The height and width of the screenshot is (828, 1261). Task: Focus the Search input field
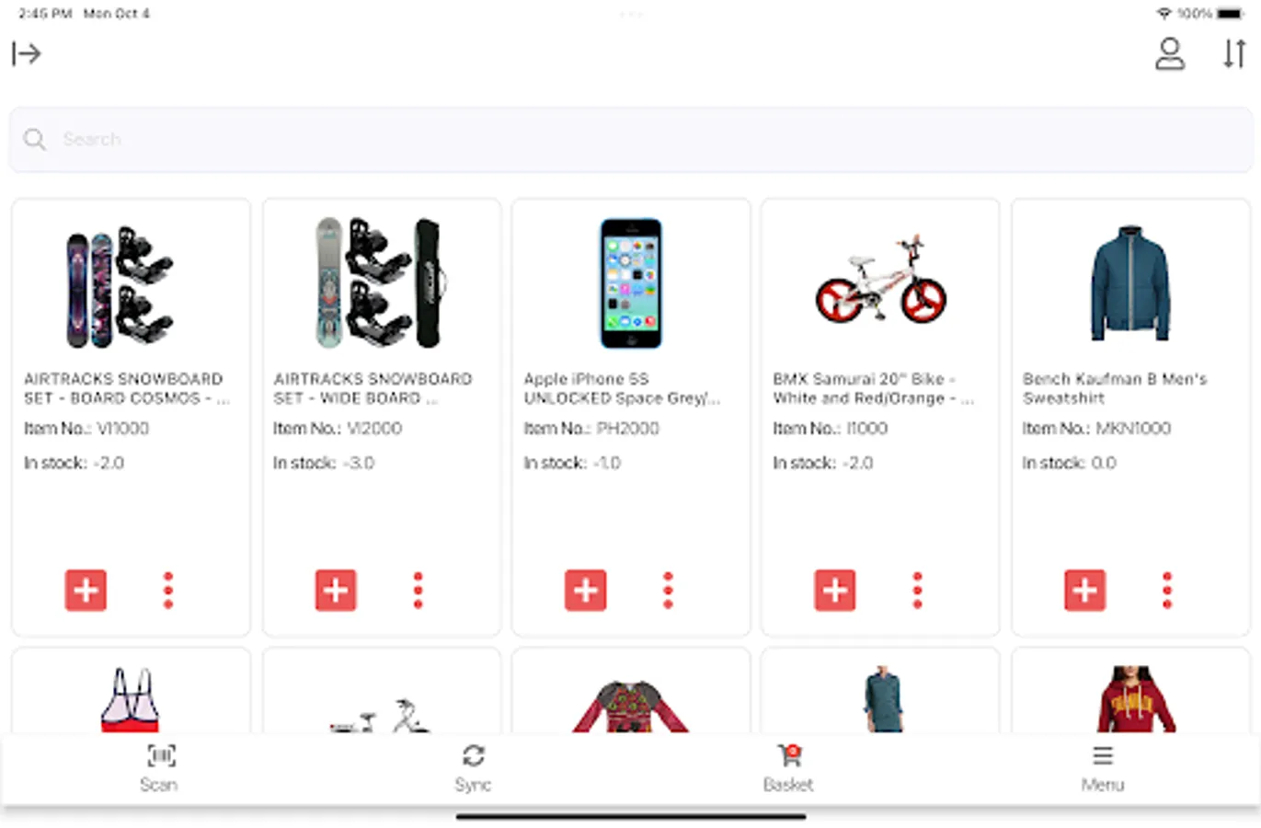[631, 139]
